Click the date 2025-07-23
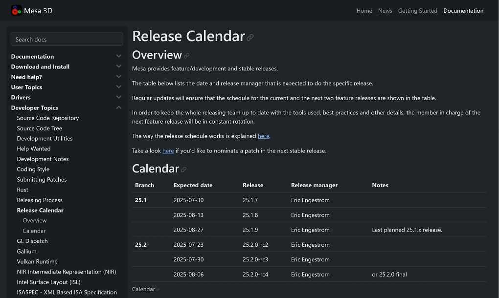This screenshot has height=298, width=499. coord(188,245)
